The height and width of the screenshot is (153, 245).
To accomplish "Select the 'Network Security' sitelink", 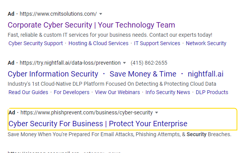I will click(206, 43).
